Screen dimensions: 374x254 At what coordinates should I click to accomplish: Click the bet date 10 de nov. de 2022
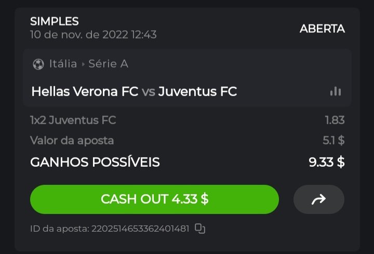[93, 35]
